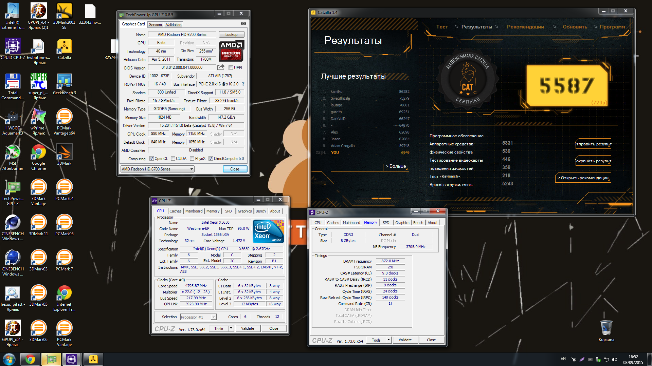Image resolution: width=652 pixels, height=366 pixels.
Task: Open the 3DMark2001 SE desktop icon
Action: coord(64,16)
